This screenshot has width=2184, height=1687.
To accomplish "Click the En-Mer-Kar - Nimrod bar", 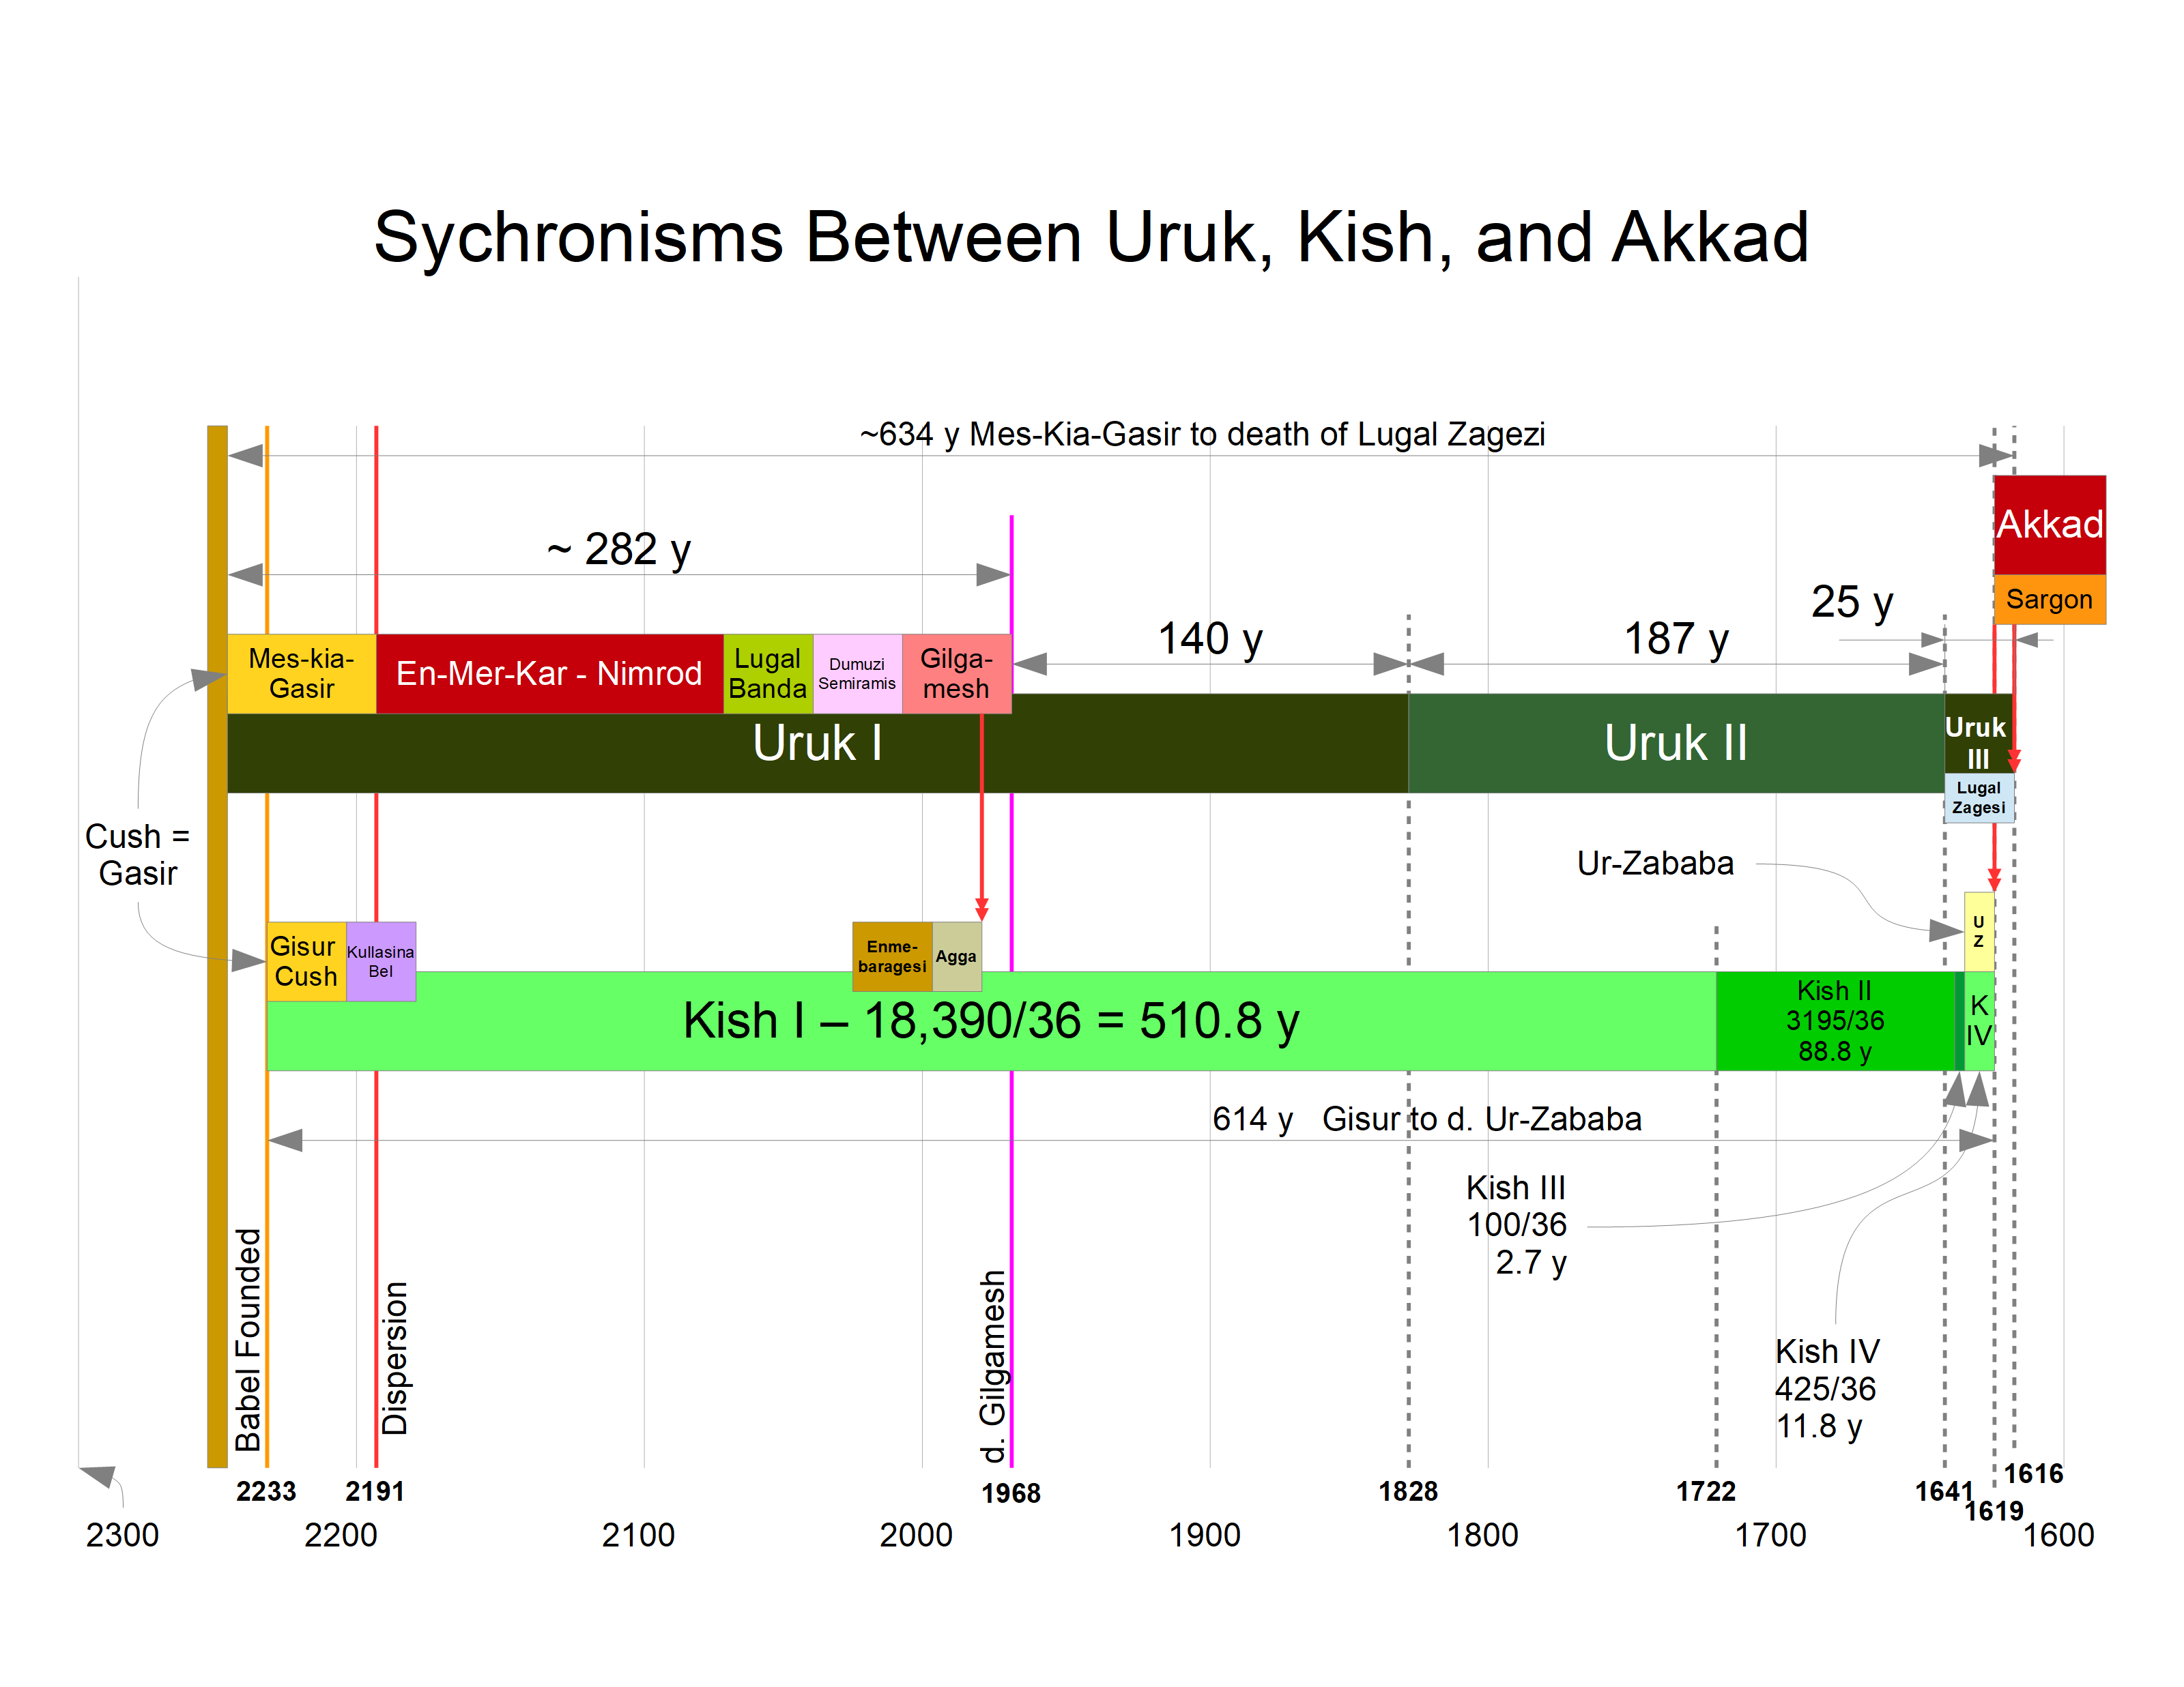I will point(549,673).
